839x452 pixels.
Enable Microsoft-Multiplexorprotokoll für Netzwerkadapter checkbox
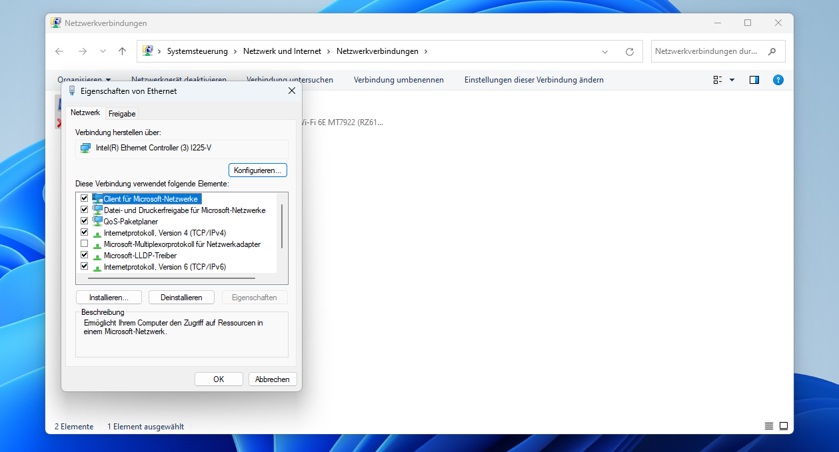click(84, 244)
